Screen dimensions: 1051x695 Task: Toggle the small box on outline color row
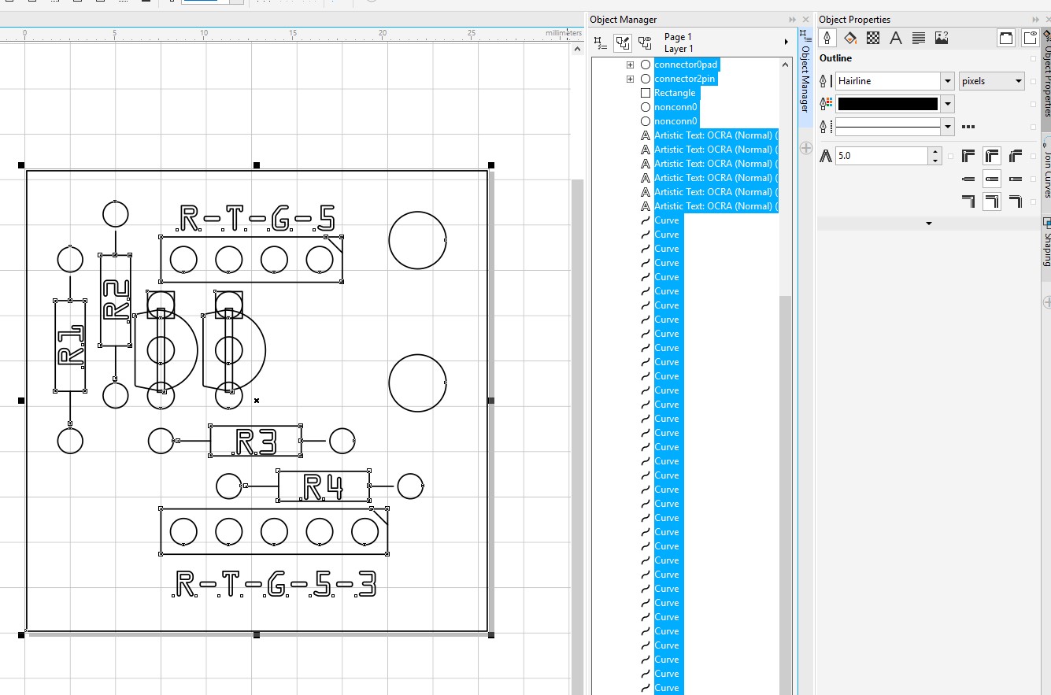point(1033,104)
